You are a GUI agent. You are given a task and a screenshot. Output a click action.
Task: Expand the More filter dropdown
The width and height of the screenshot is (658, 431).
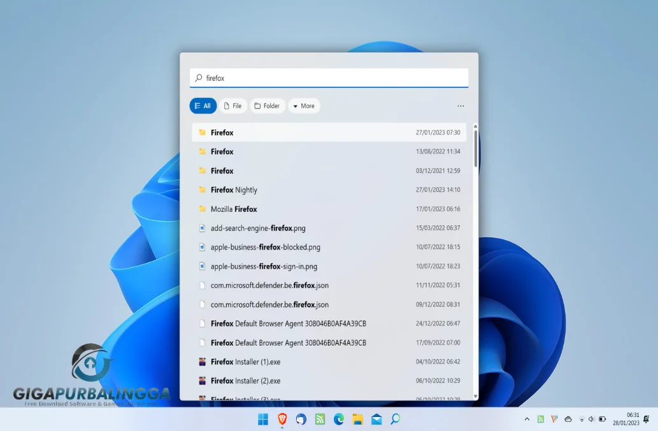coord(304,106)
